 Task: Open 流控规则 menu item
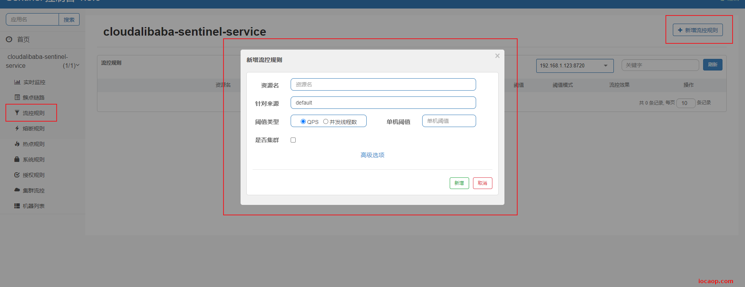pyautogui.click(x=33, y=113)
